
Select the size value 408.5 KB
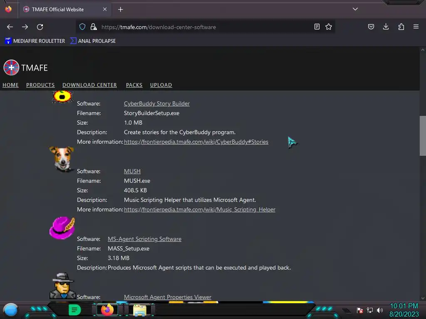point(135,190)
